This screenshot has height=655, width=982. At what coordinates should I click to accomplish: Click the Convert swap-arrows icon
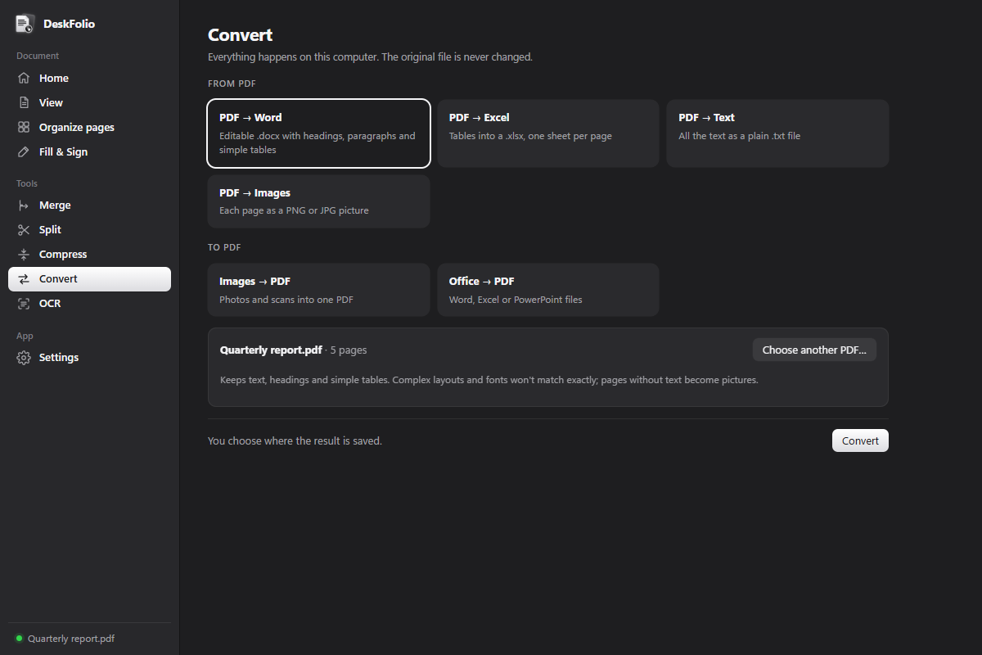(x=24, y=279)
